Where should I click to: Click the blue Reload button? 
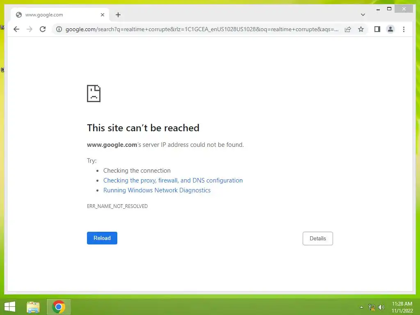102,238
